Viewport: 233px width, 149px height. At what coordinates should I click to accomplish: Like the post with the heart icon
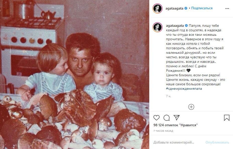[157, 118]
